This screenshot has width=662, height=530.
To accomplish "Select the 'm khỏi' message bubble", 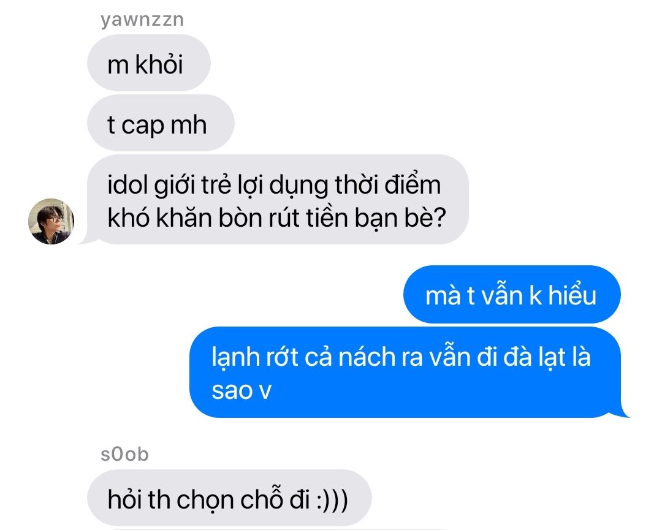I will 148,63.
